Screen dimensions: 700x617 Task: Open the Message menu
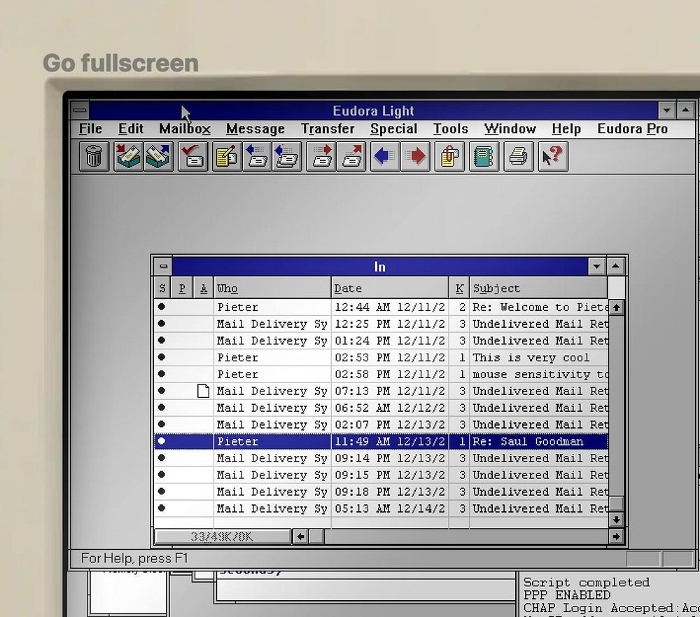[255, 129]
